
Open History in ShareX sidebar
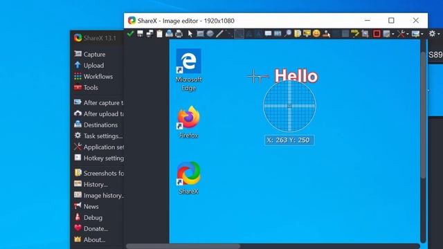pos(91,185)
